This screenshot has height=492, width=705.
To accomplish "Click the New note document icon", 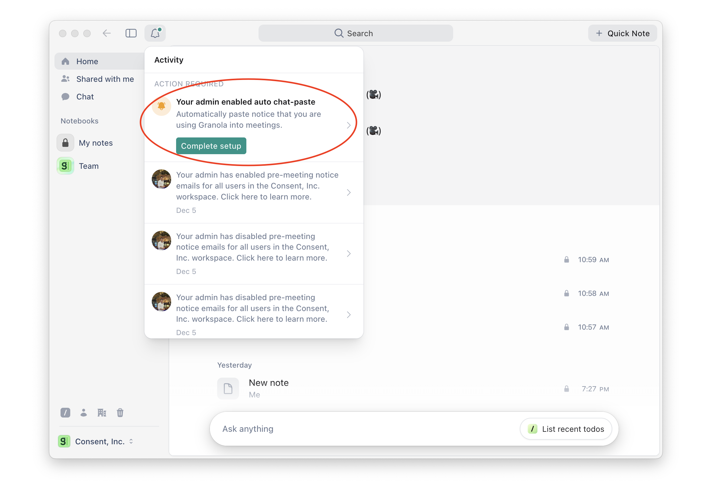I will 228,389.
